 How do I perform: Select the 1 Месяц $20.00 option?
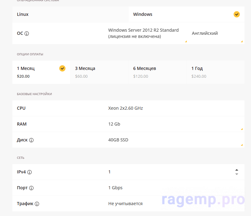(x=37, y=72)
